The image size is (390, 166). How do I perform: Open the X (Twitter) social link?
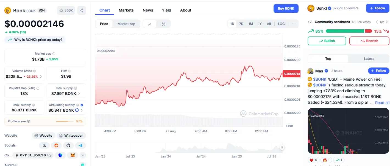tap(44, 145)
